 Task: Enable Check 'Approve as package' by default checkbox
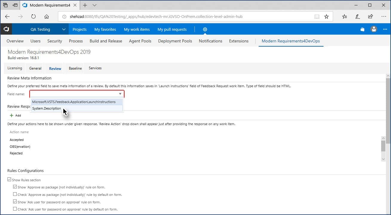click(15, 194)
